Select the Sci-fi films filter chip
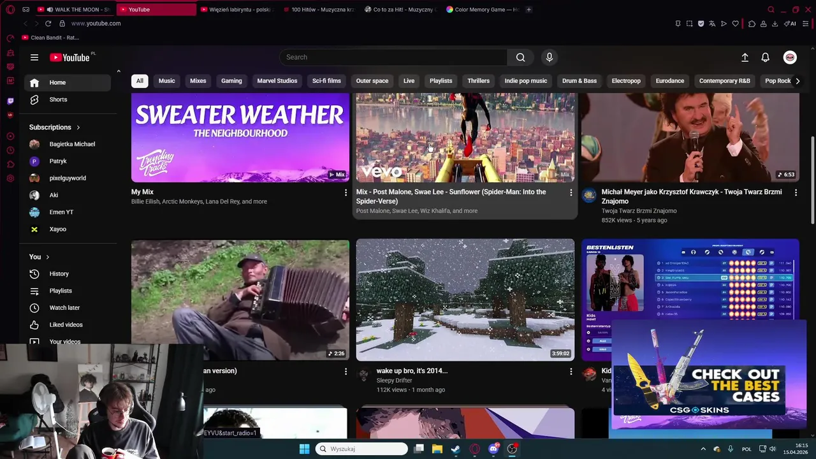 (326, 81)
